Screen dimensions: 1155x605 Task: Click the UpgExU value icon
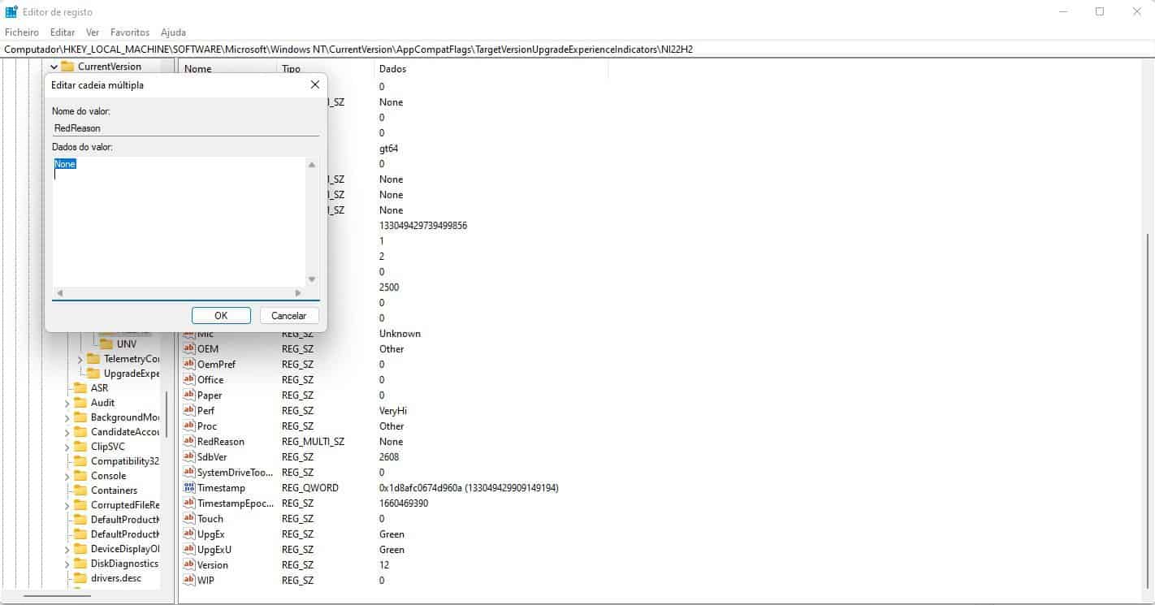click(189, 550)
